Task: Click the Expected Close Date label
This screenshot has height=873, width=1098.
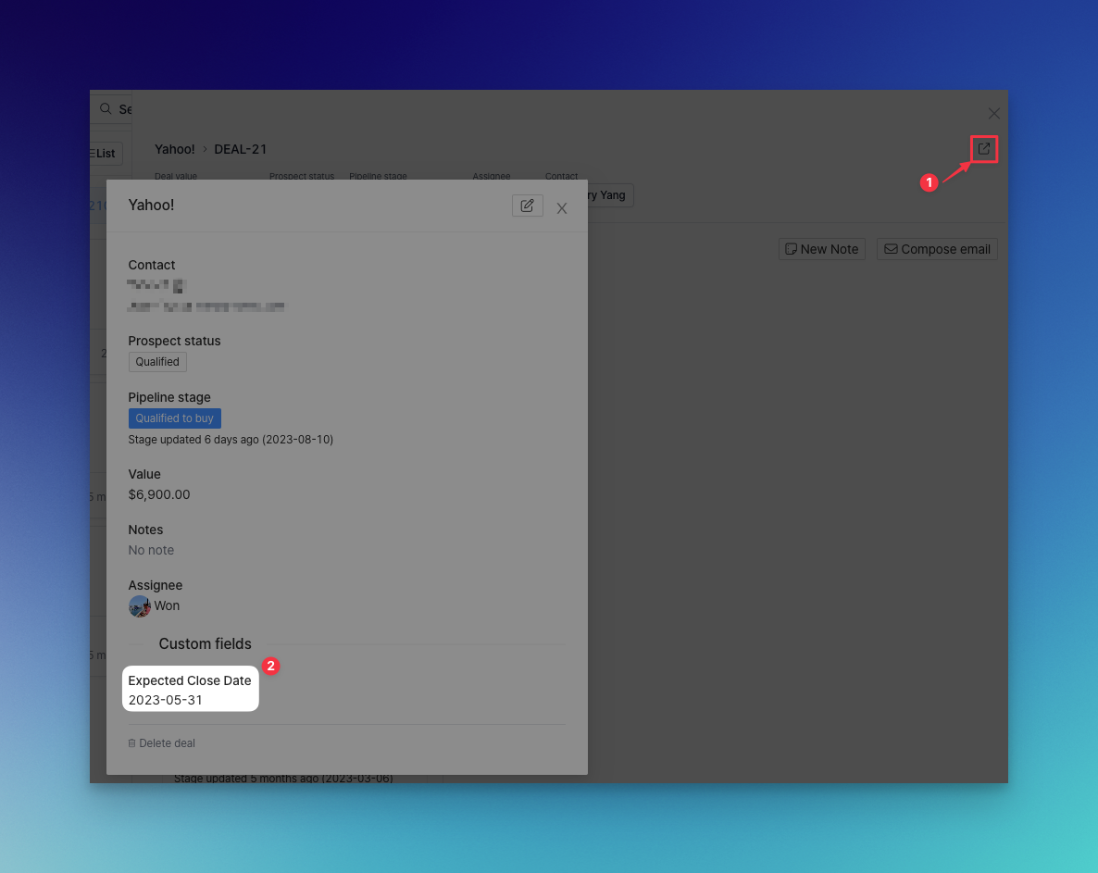Action: click(190, 680)
